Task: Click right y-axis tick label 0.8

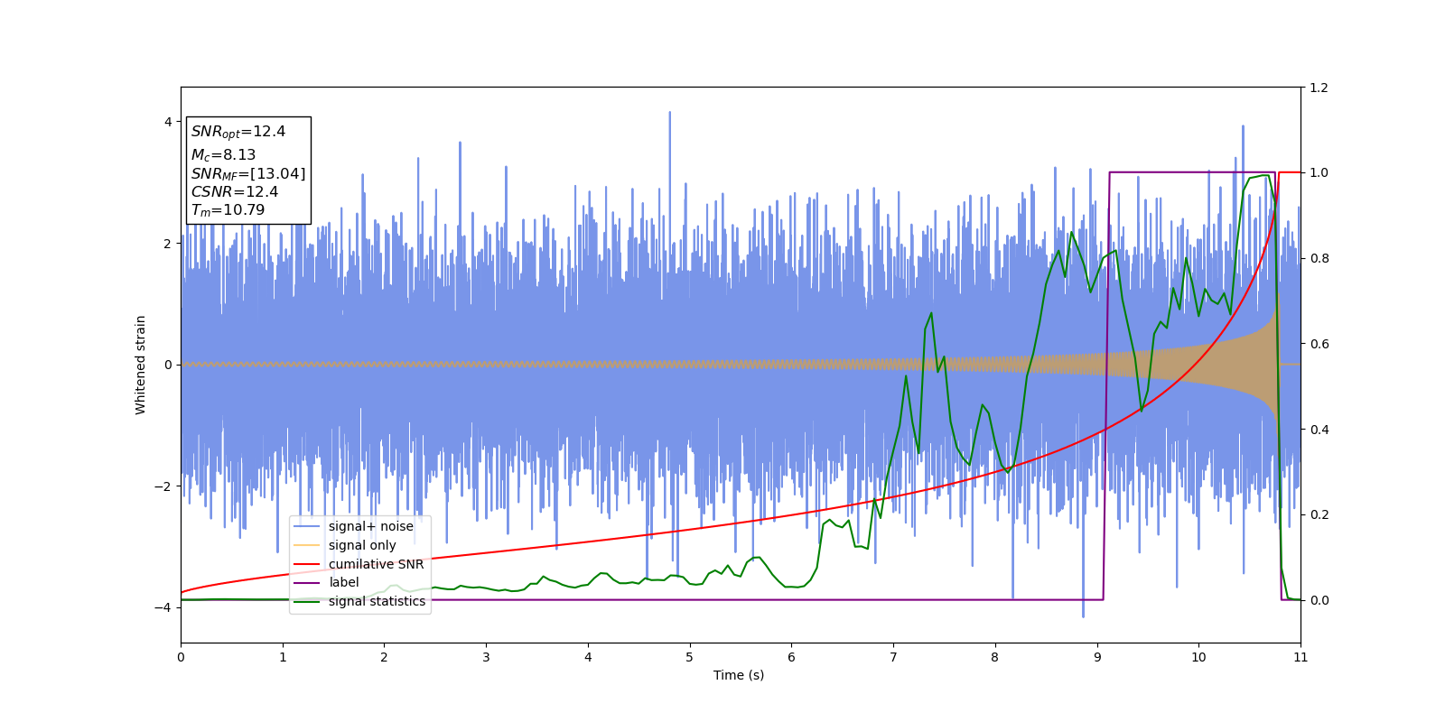Action: [1319, 258]
